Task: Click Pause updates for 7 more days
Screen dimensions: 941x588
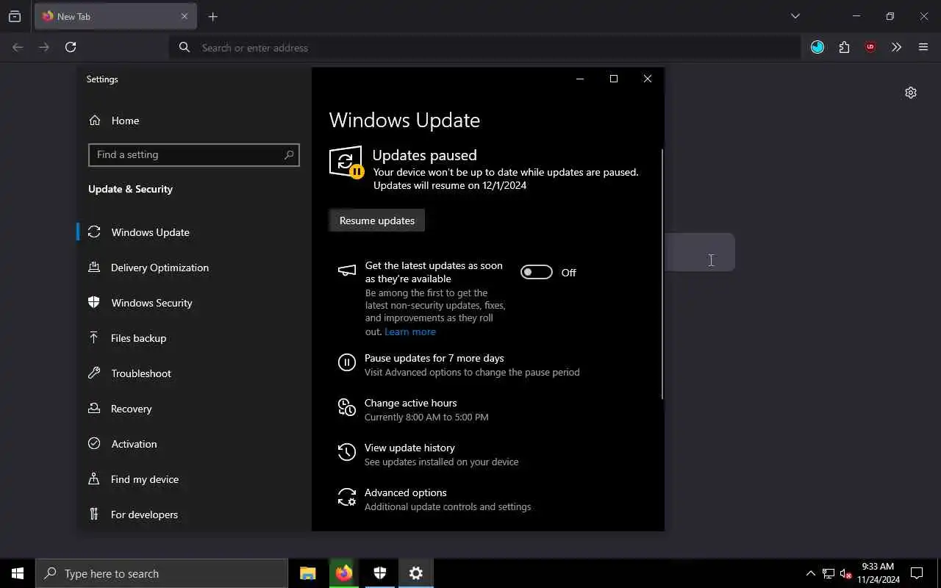Action: 434,358
